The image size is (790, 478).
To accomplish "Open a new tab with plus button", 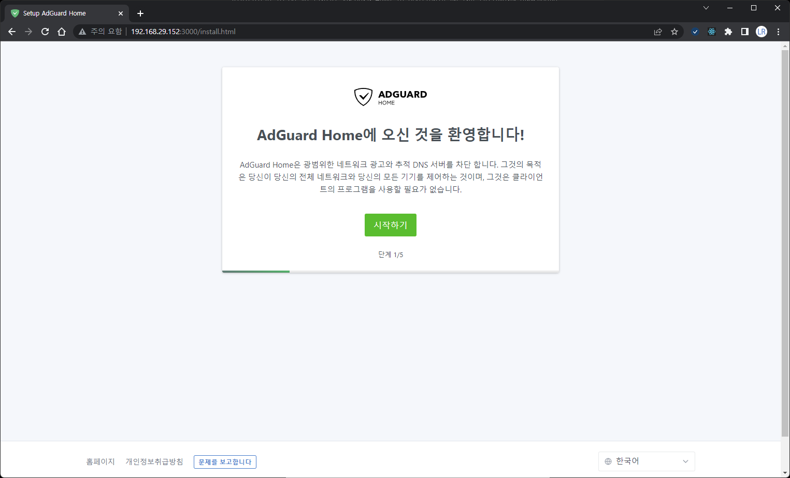I will [x=140, y=13].
